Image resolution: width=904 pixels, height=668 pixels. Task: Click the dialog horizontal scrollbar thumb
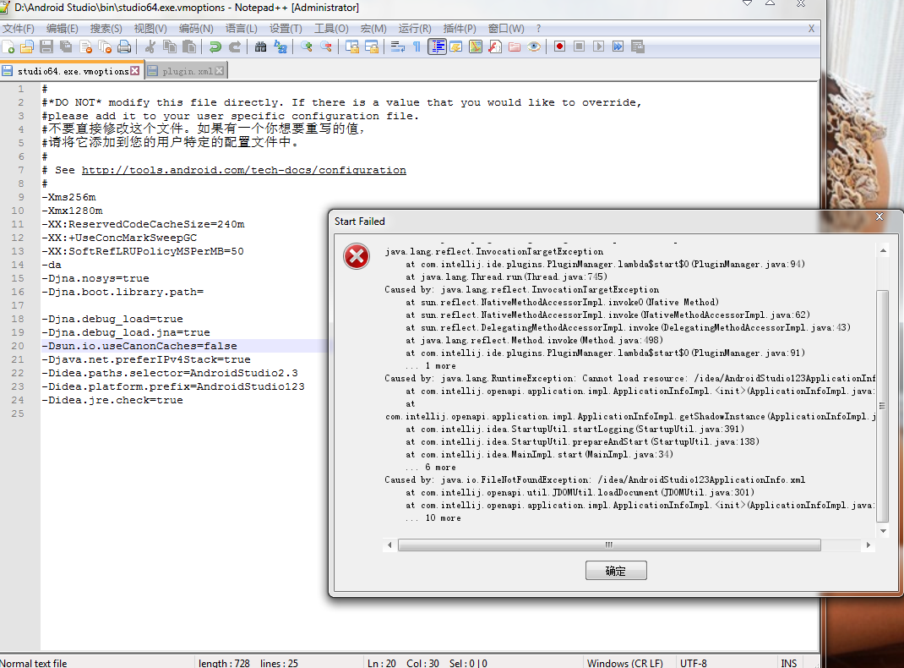tap(609, 545)
